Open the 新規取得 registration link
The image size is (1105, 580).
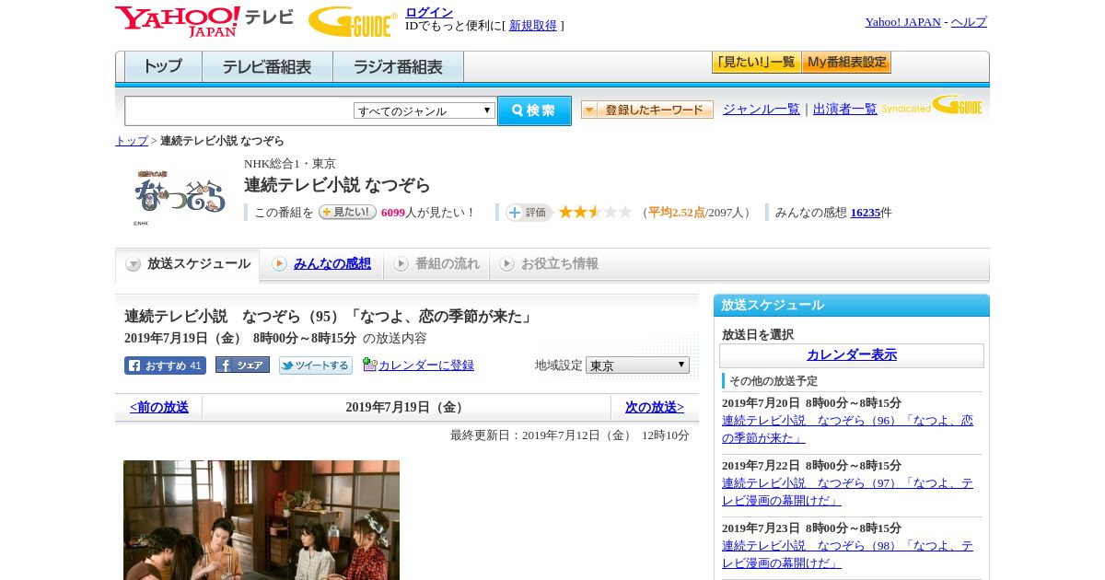tap(533, 26)
